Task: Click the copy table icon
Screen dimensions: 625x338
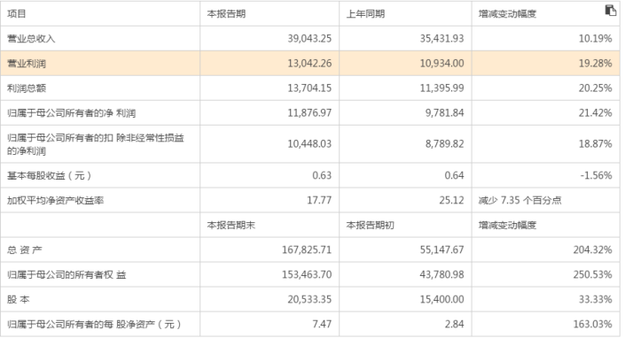Action: pyautogui.click(x=610, y=11)
